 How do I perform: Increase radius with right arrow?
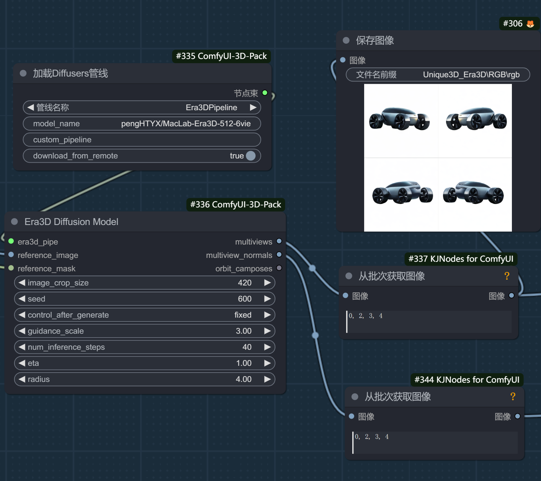point(267,379)
